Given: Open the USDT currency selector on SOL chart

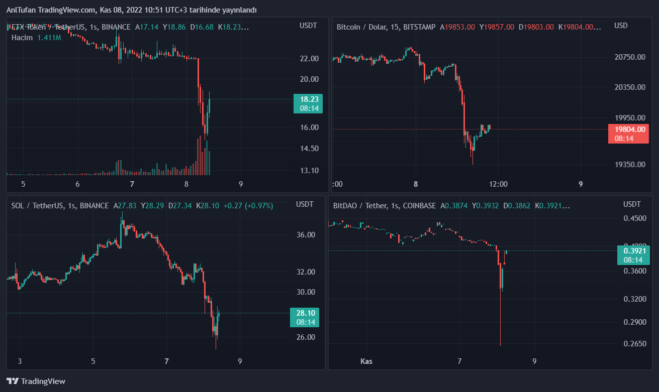Looking at the screenshot, I should click(305, 204).
